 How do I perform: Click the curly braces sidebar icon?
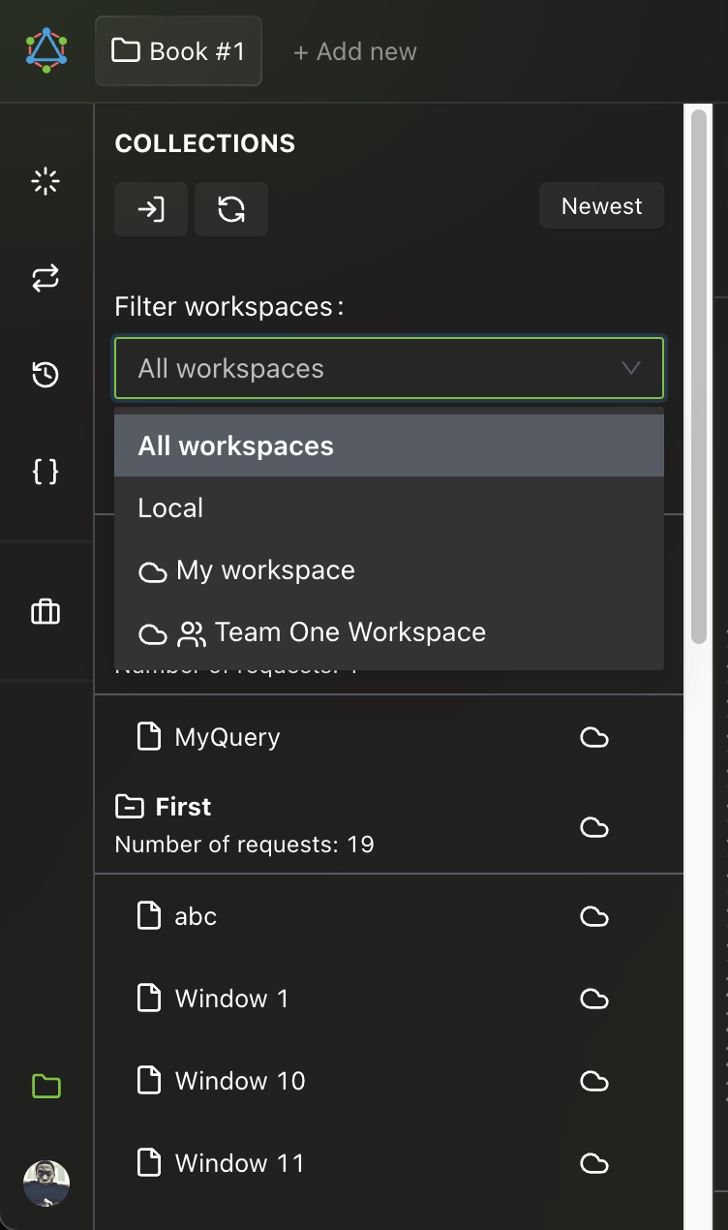[45, 472]
